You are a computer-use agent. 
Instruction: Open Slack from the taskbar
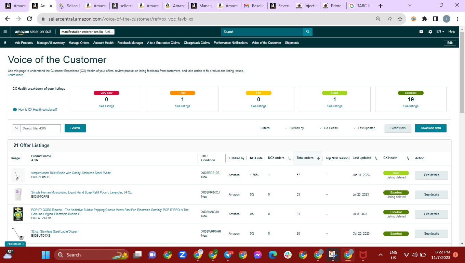click(288, 255)
